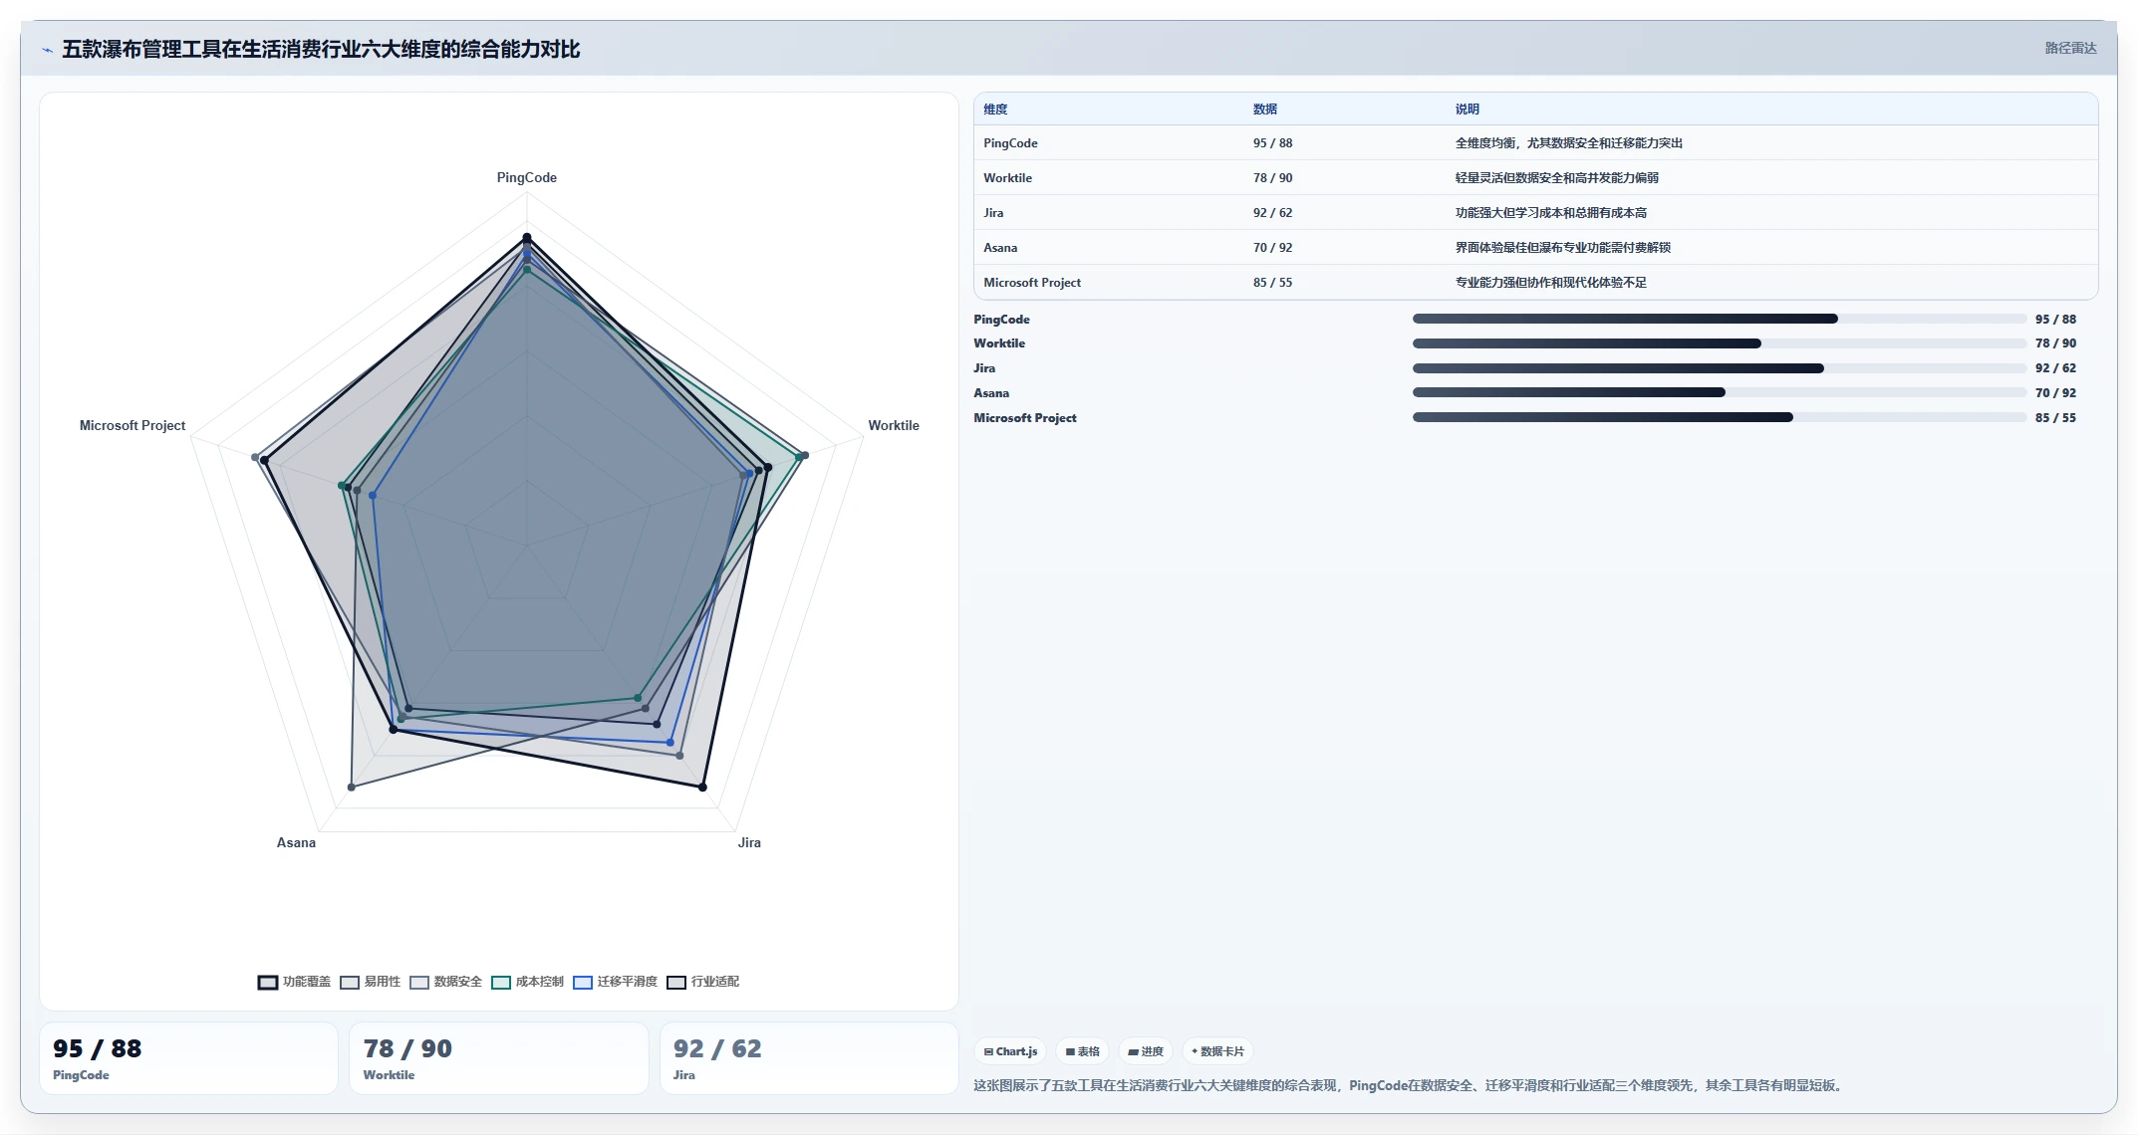
Task: Click the PingCode axis label on radar
Action: (527, 177)
